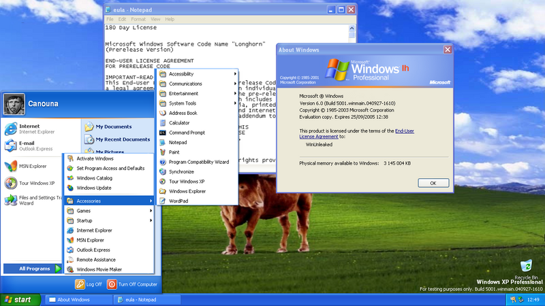Image resolution: width=545 pixels, height=306 pixels.
Task: Open Outlook Express E-mail icon
Action: tap(10, 146)
